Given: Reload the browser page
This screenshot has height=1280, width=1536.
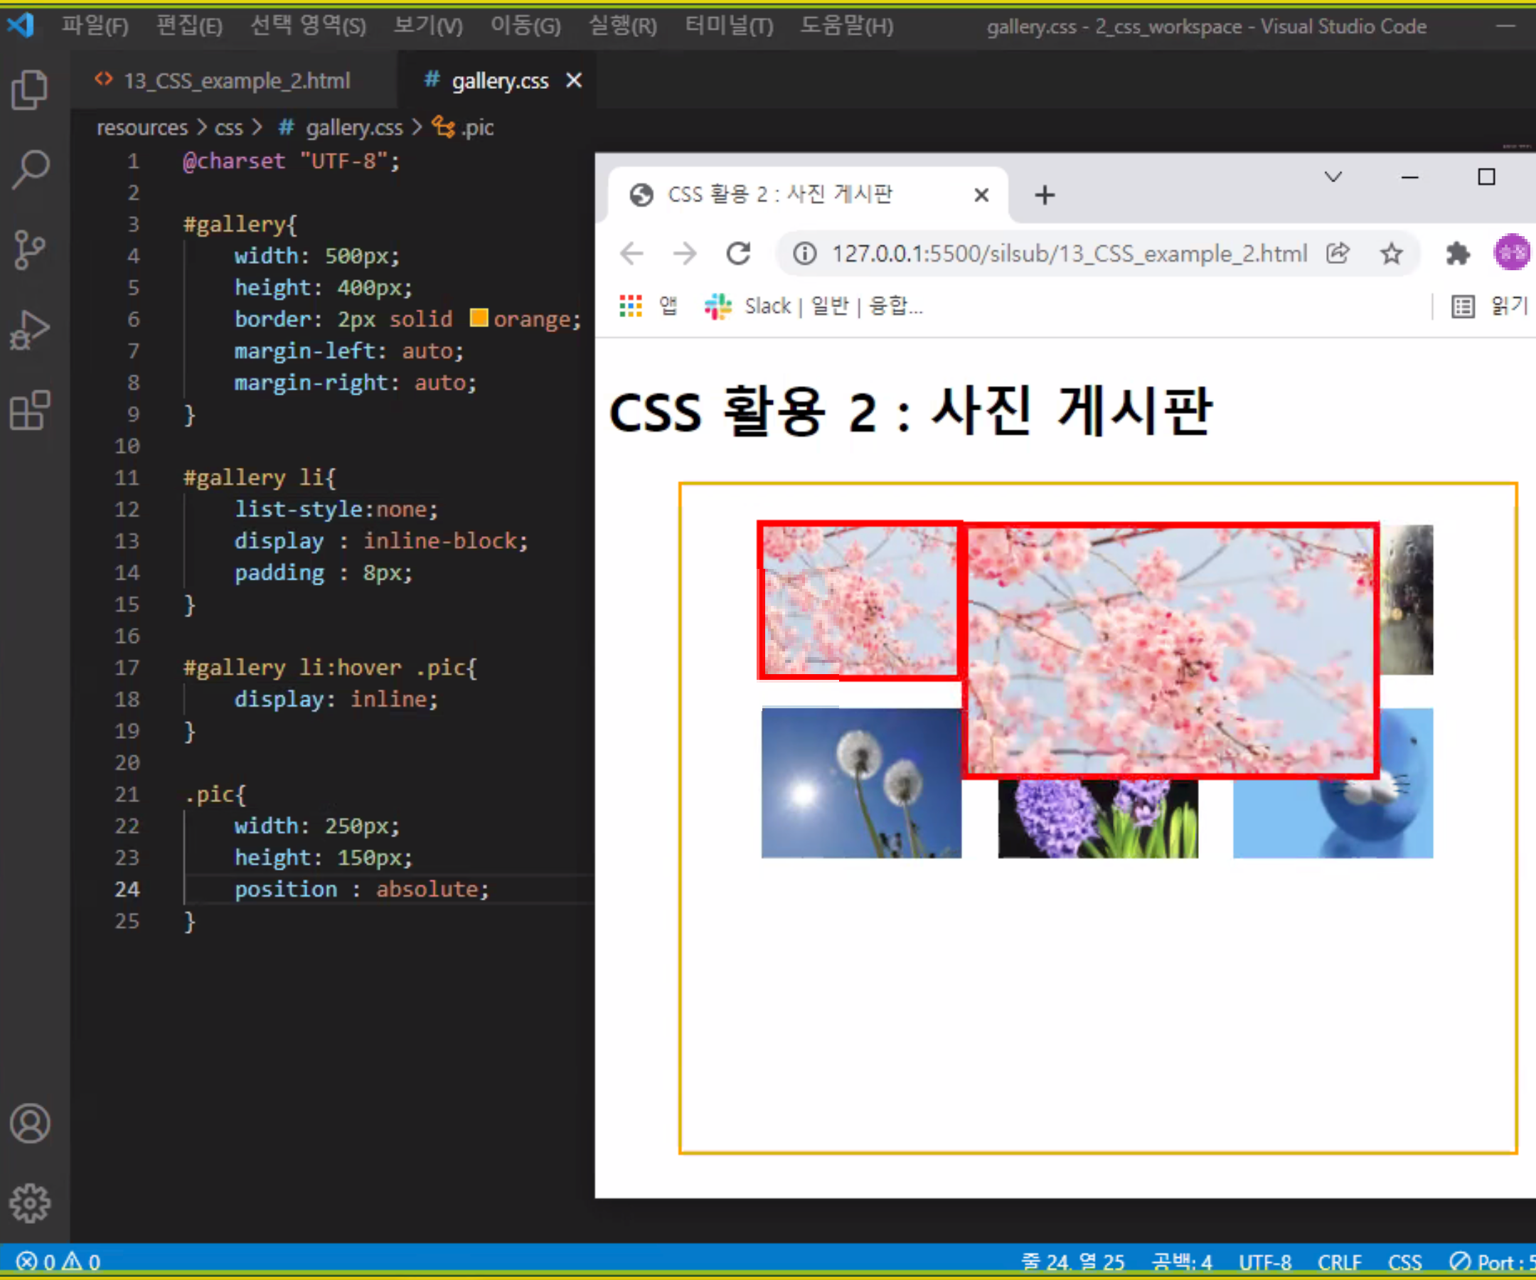Looking at the screenshot, I should [x=738, y=254].
